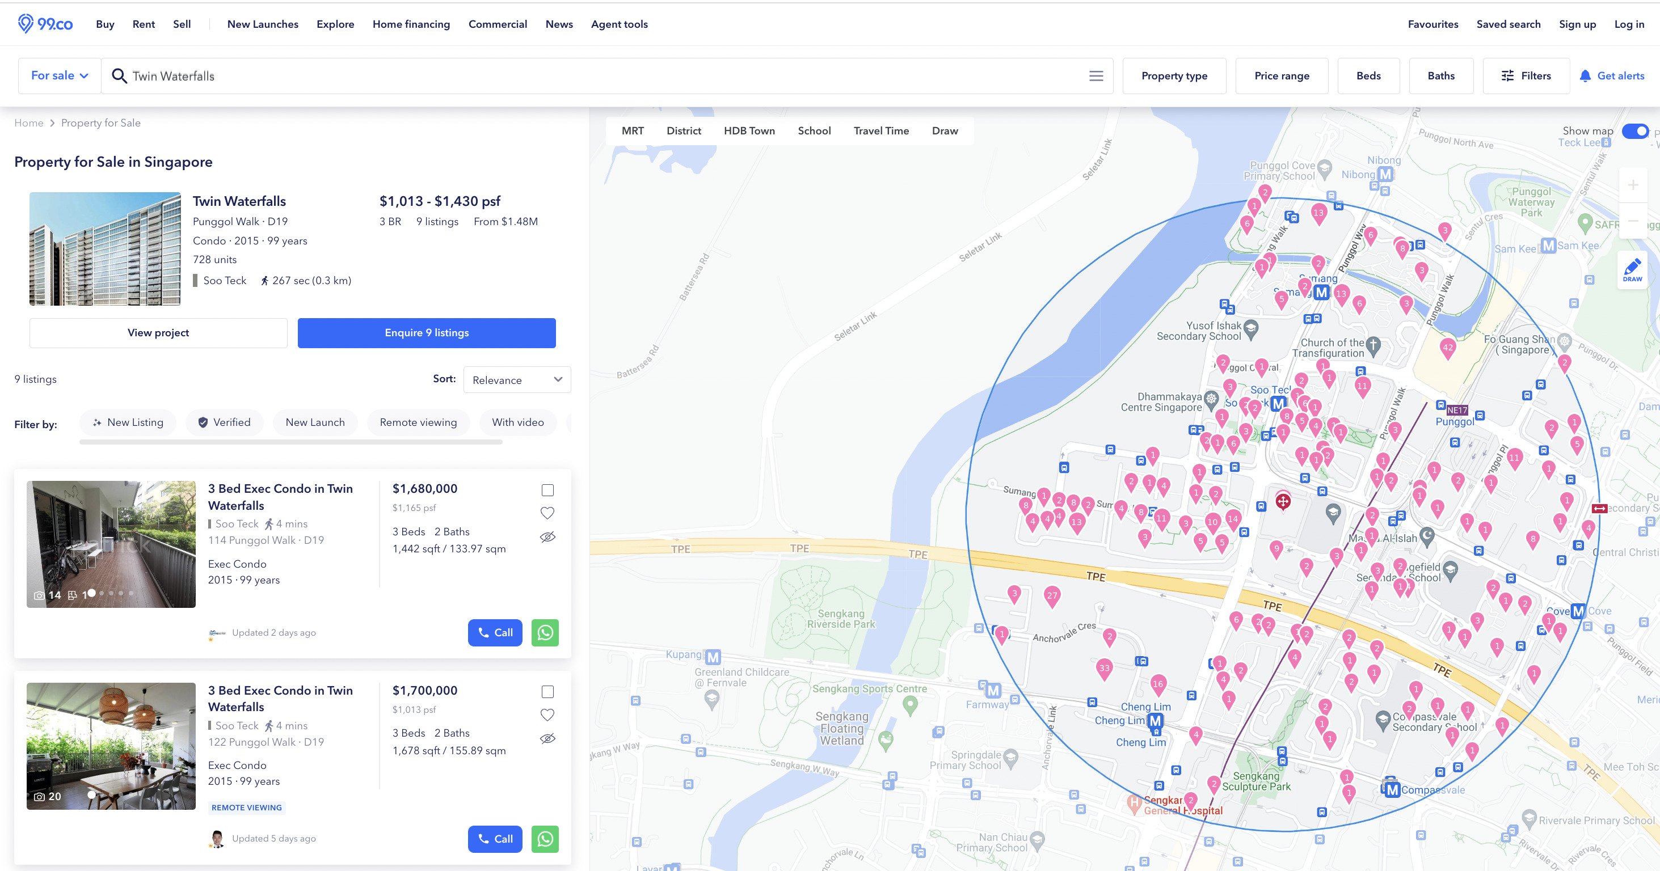The height and width of the screenshot is (871, 1660).
Task: Click the search magnifier icon
Action: tap(119, 76)
